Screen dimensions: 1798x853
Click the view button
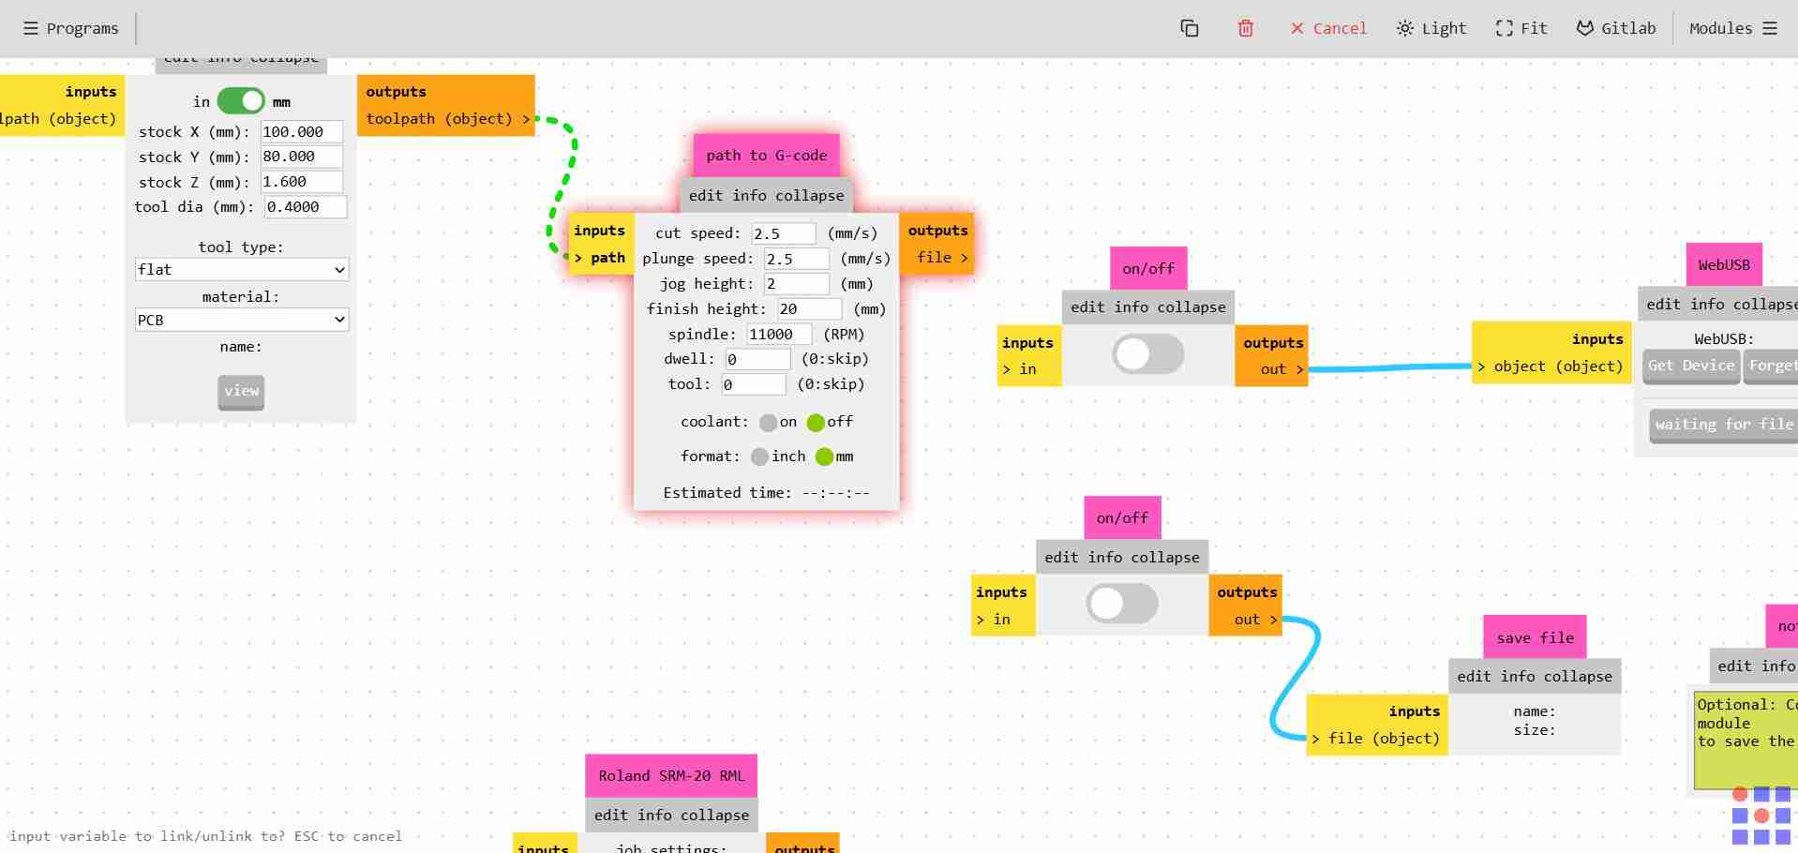(241, 392)
